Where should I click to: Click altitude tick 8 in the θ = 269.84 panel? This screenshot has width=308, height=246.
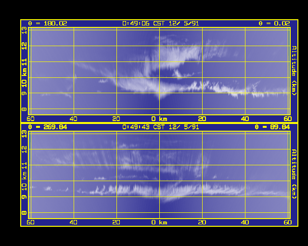point(24,213)
